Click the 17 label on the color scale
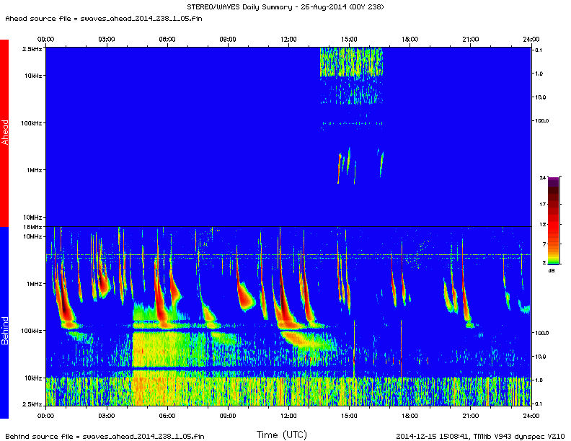571x441 pixels. point(543,205)
